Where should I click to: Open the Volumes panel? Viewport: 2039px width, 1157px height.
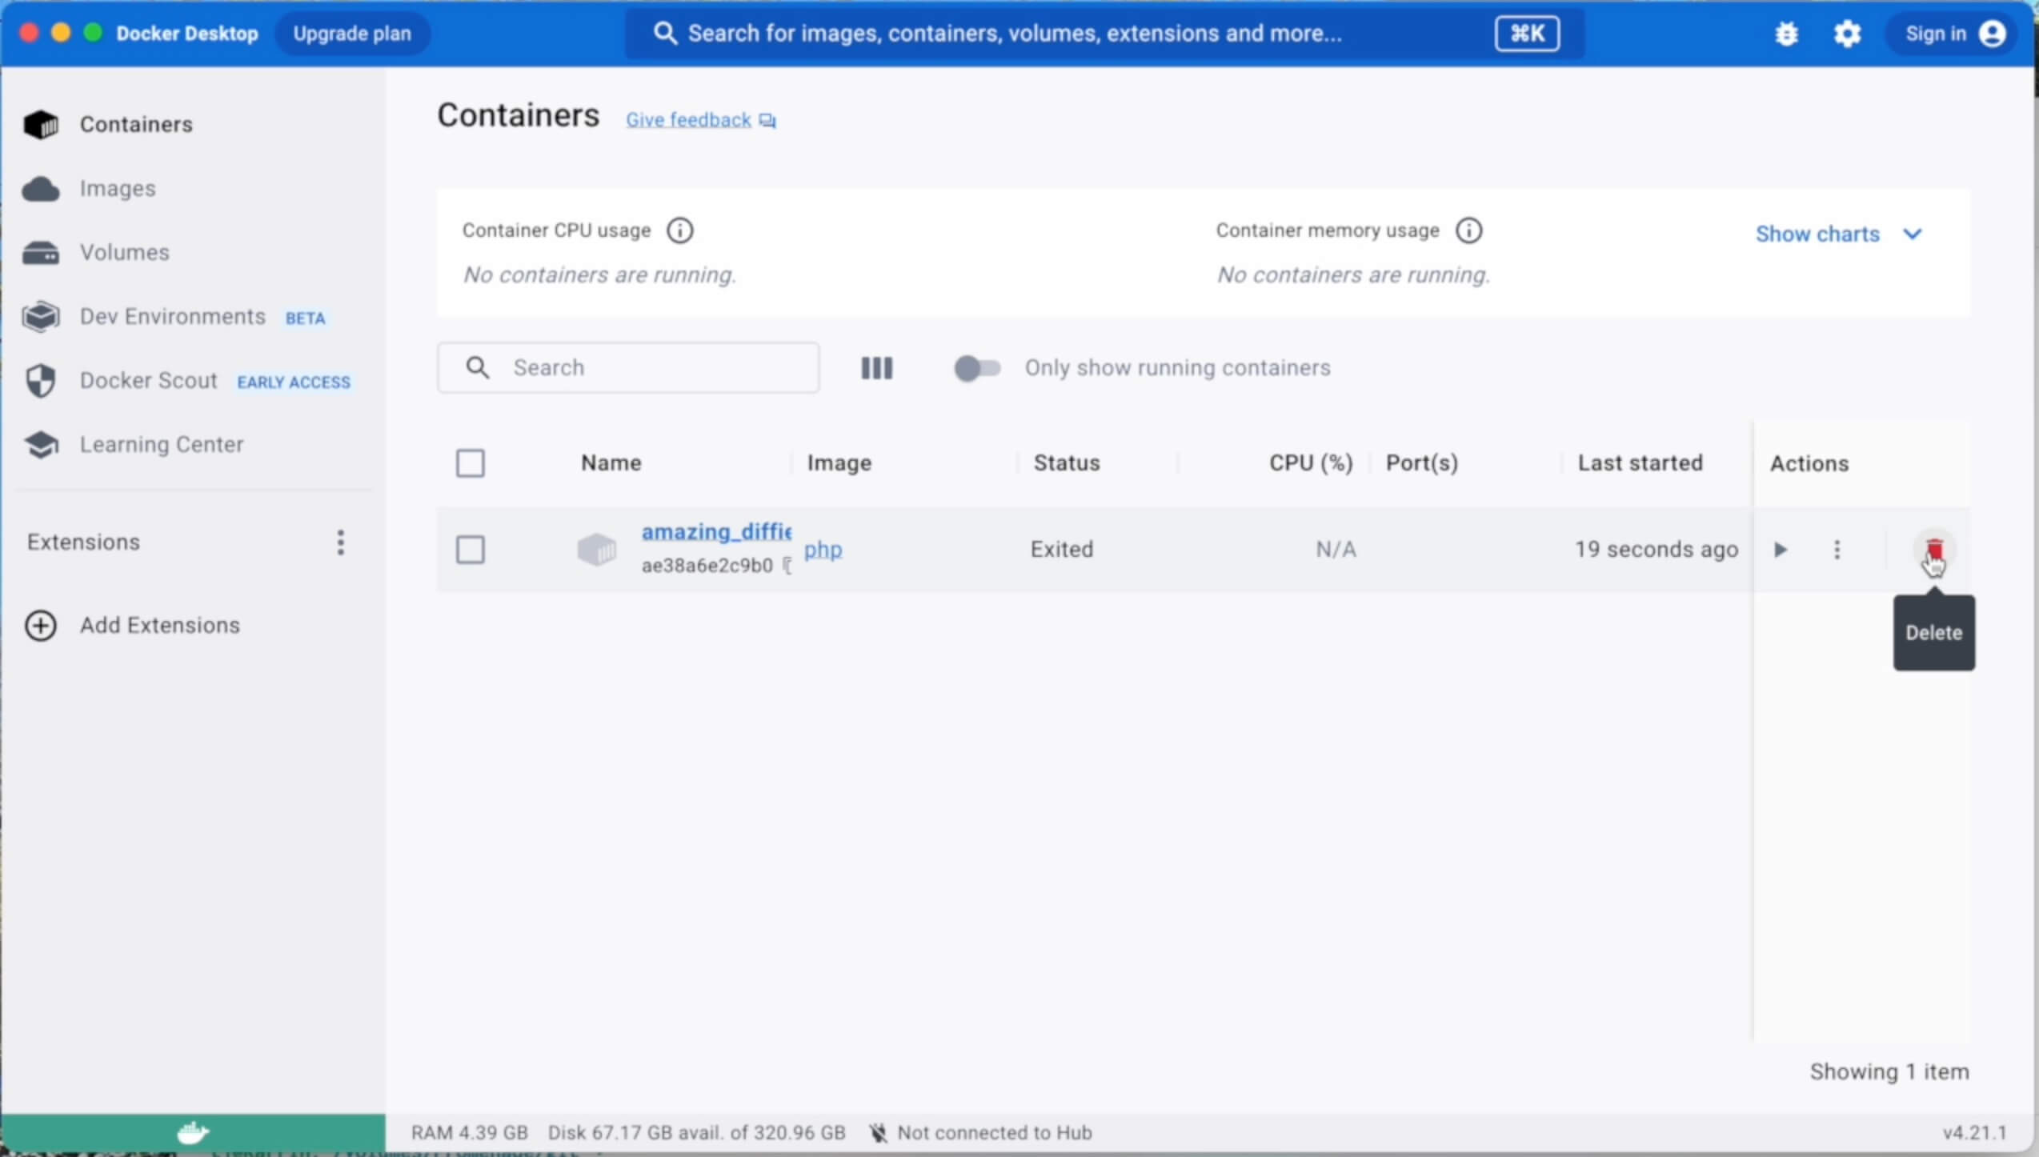click(x=123, y=252)
